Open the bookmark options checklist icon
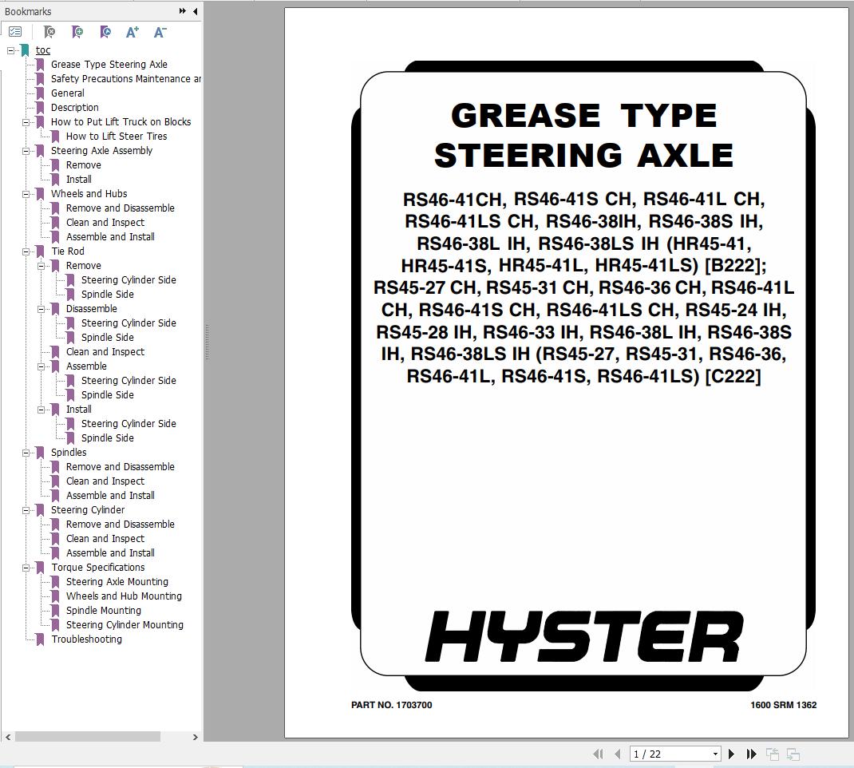 pos(15,32)
